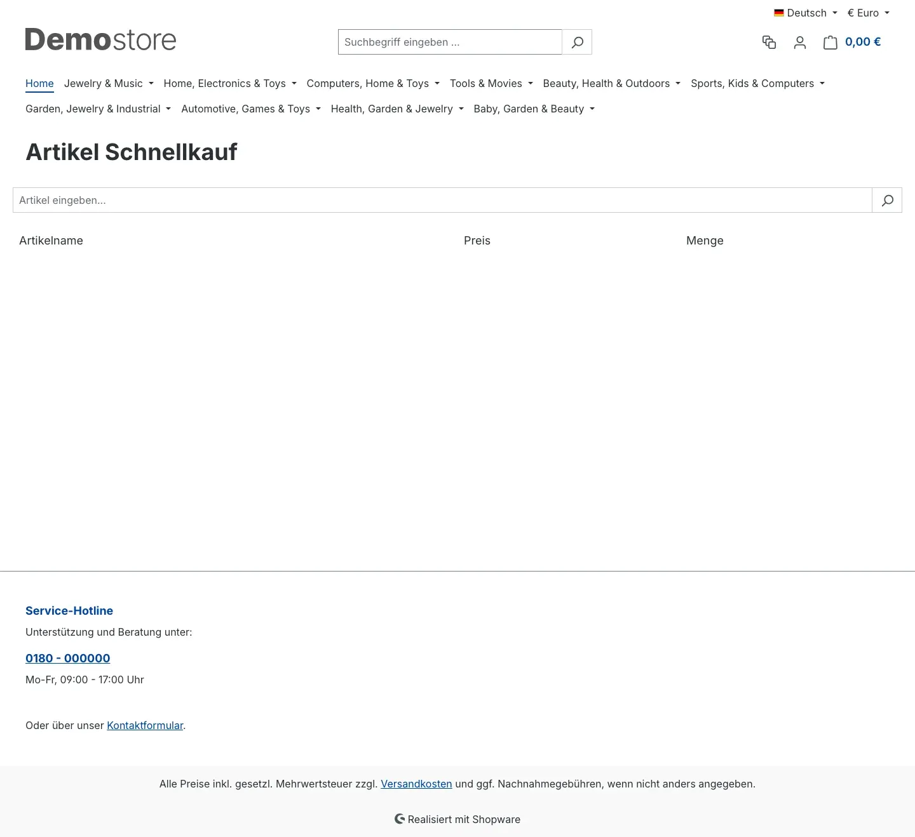Screen dimensions: 915x837
Task: Open the user account icon
Action: [800, 42]
